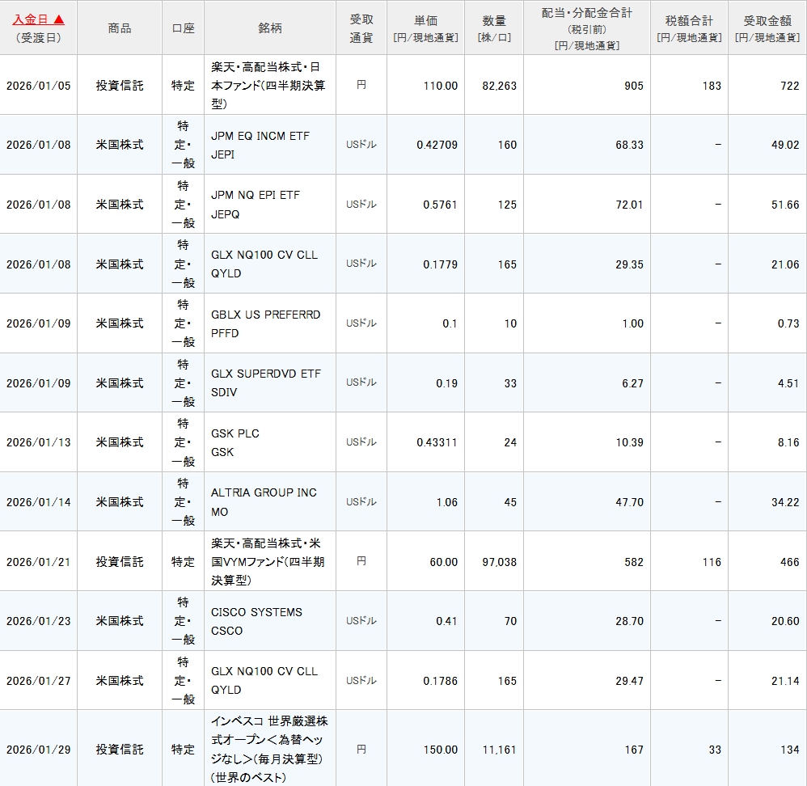The width and height of the screenshot is (807, 786).
Task: Sort by the 入金日 column header link
Action: [x=38, y=19]
